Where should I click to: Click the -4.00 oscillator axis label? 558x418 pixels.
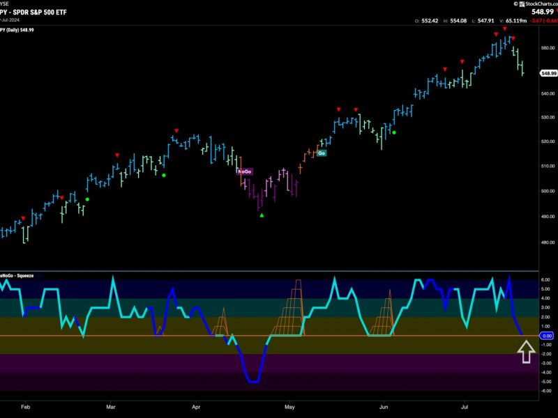[x=545, y=373]
